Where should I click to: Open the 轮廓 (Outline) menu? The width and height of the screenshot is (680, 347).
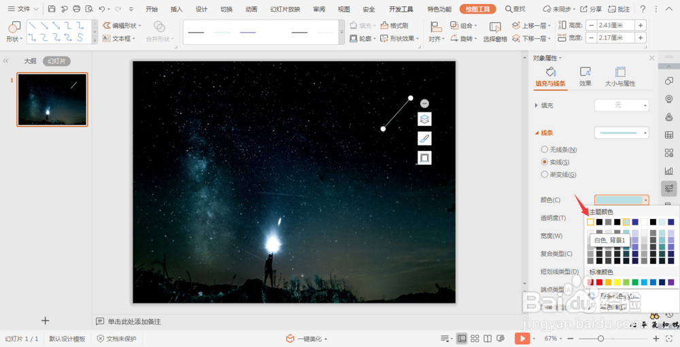pyautogui.click(x=362, y=39)
